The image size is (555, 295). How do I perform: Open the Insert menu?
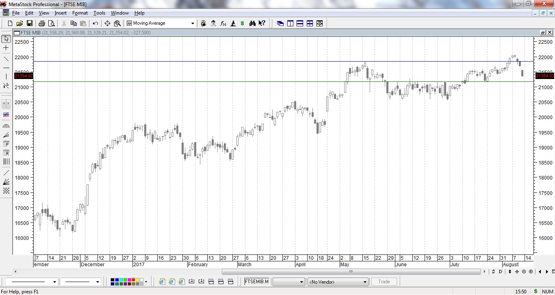(61, 13)
